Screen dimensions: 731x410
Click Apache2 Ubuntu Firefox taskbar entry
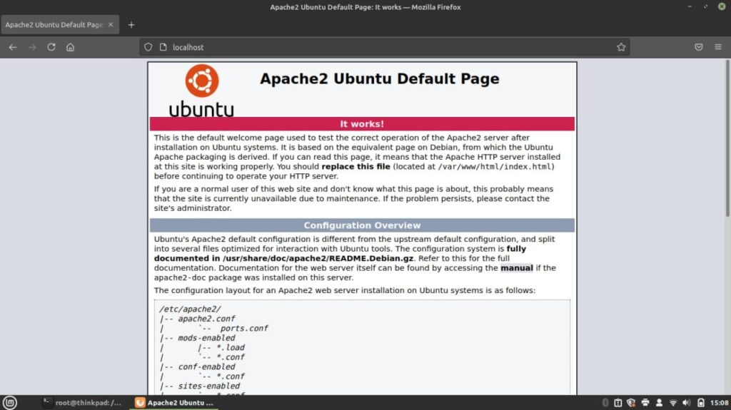tap(174, 403)
